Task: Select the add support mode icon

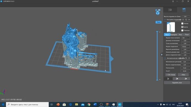Action: point(168,79)
